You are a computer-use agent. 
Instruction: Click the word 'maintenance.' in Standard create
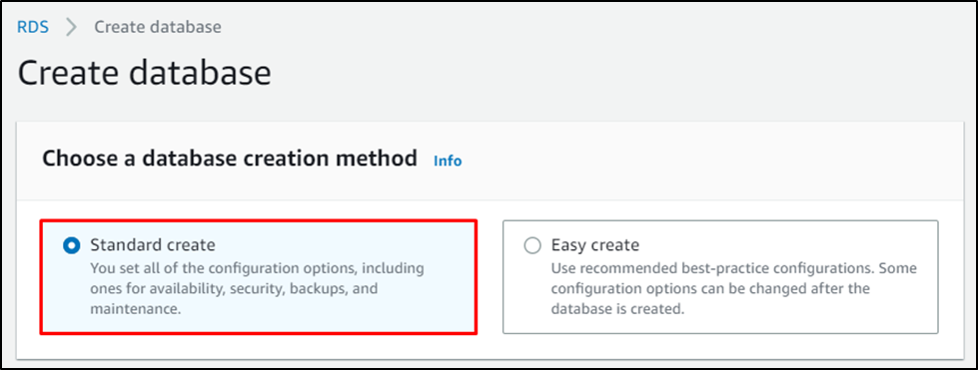point(135,309)
